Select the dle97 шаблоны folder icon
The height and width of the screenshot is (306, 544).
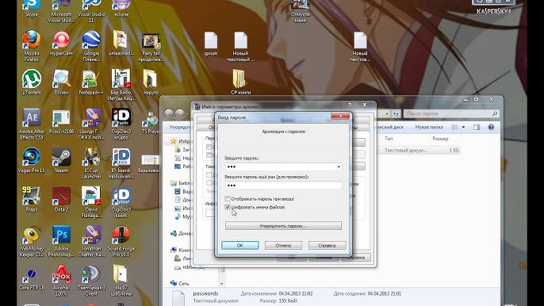121,281
